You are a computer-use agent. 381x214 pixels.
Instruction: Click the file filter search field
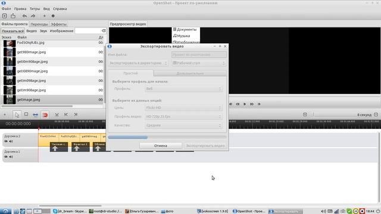[x=90, y=31]
